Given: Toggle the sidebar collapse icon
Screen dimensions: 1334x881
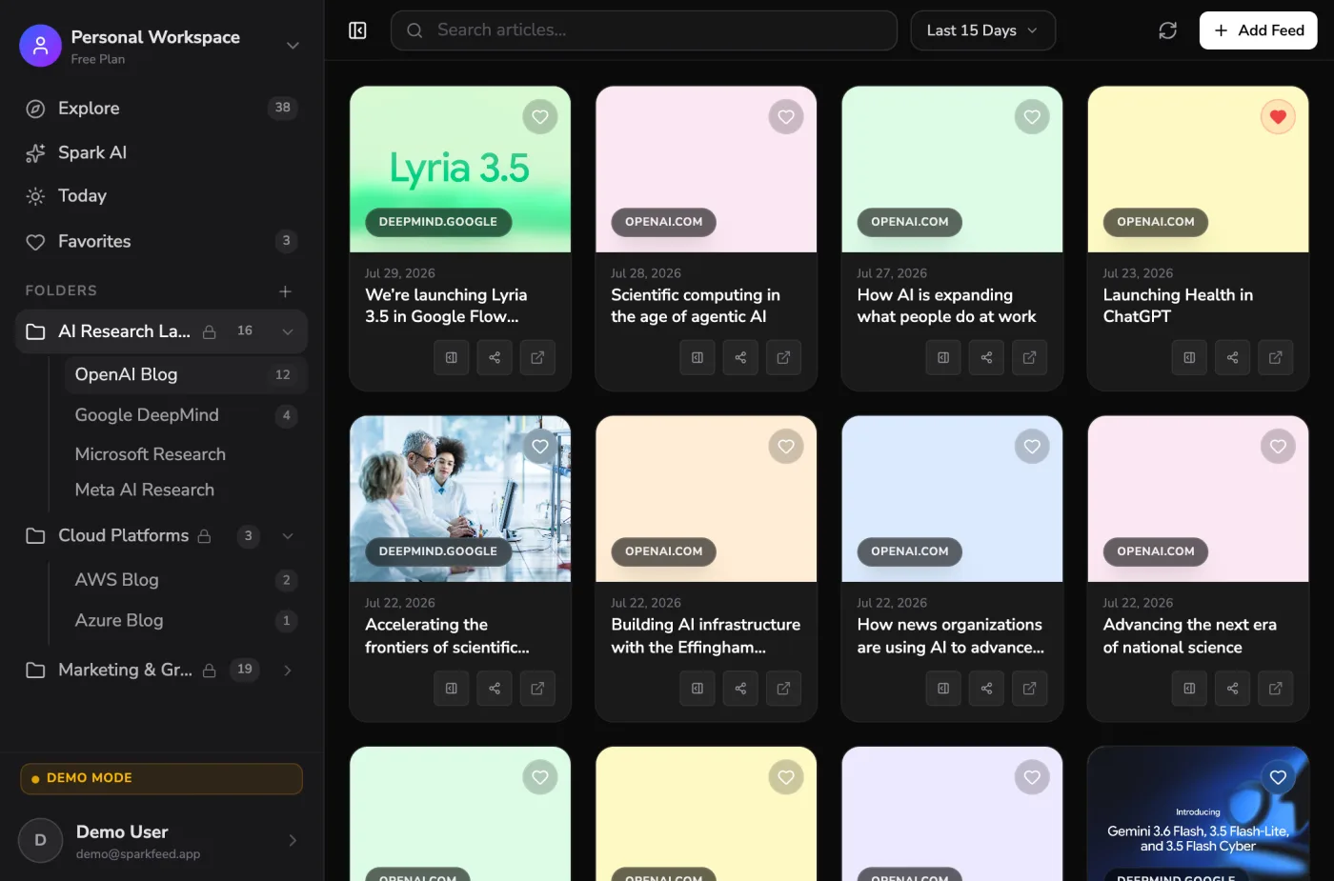Looking at the screenshot, I should click(358, 30).
